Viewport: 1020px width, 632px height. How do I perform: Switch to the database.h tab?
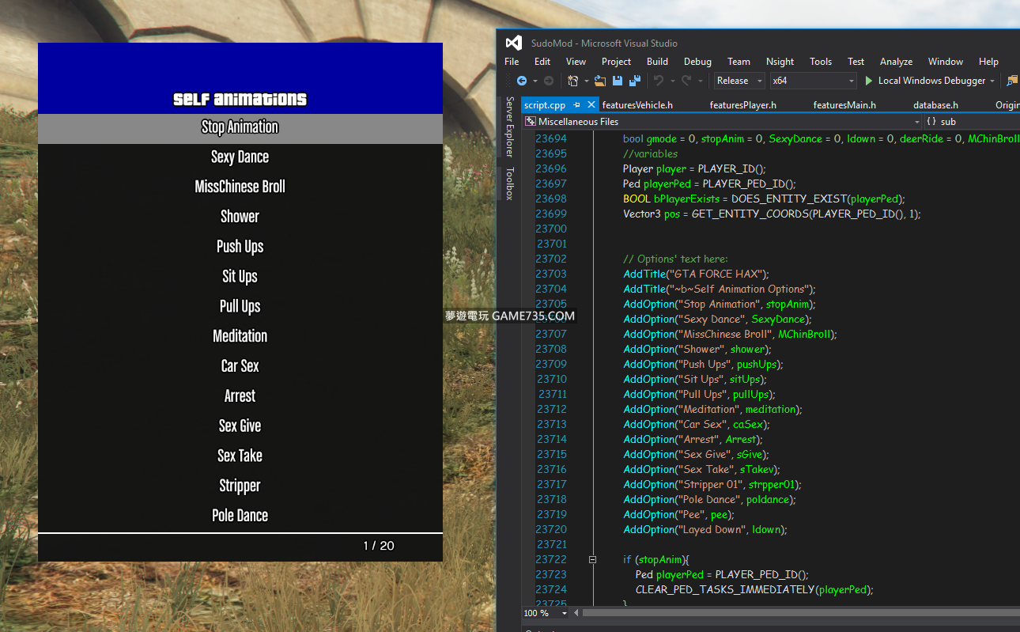tap(935, 105)
